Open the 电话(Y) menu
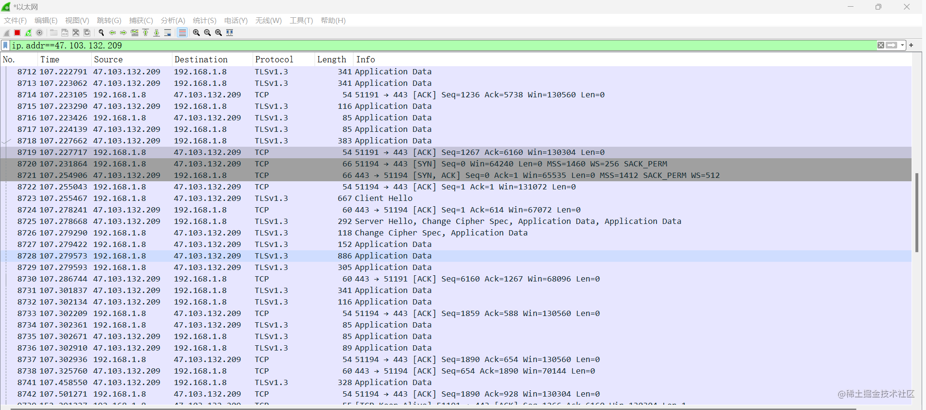Screen dimensions: 926x410 coord(236,20)
